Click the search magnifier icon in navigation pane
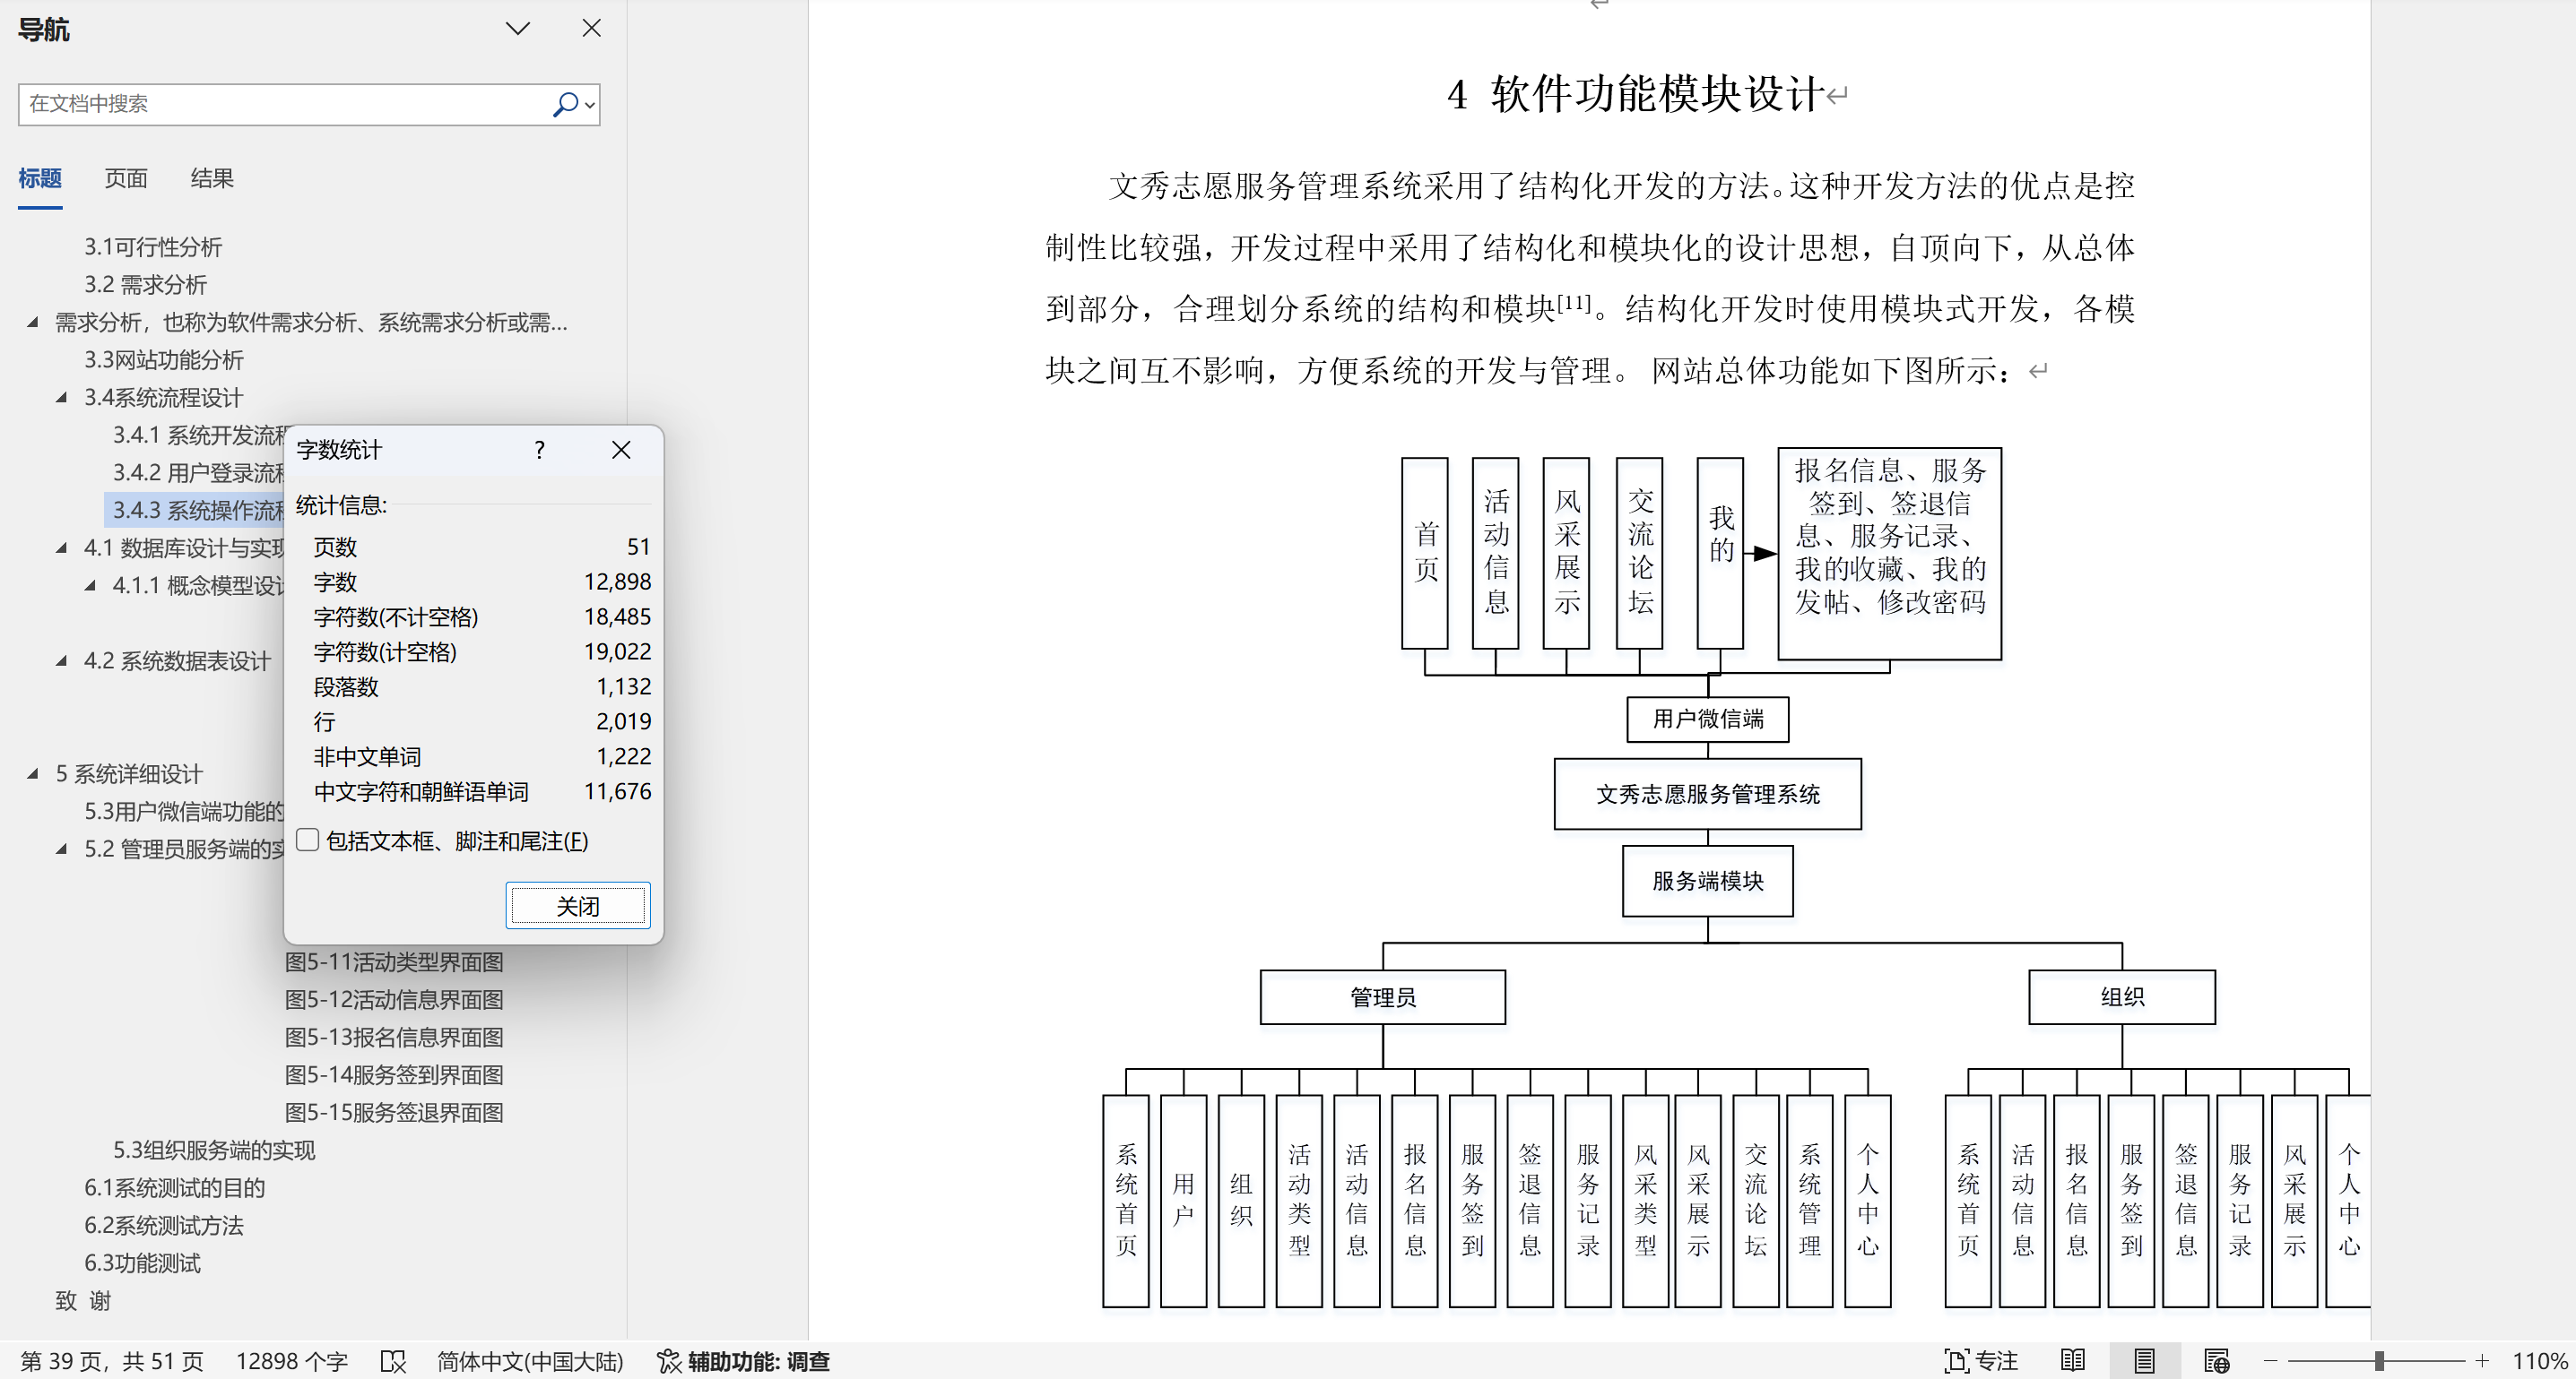This screenshot has width=2576, height=1379. [x=565, y=104]
